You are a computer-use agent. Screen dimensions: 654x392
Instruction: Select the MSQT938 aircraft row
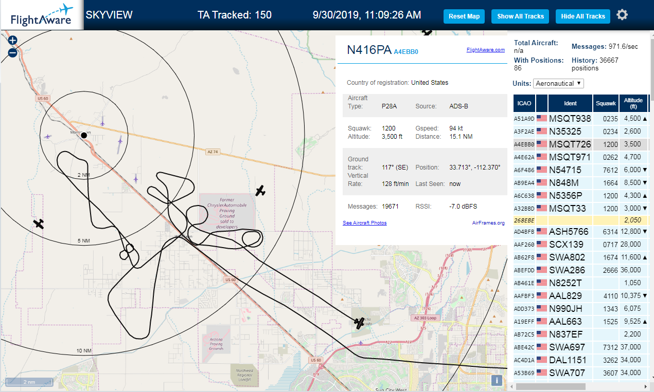580,118
